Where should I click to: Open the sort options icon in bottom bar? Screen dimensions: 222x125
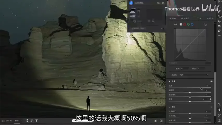pos(32,121)
